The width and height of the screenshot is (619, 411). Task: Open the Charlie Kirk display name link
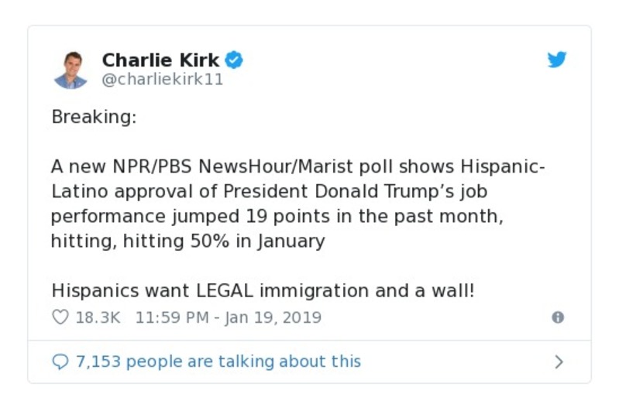click(160, 60)
